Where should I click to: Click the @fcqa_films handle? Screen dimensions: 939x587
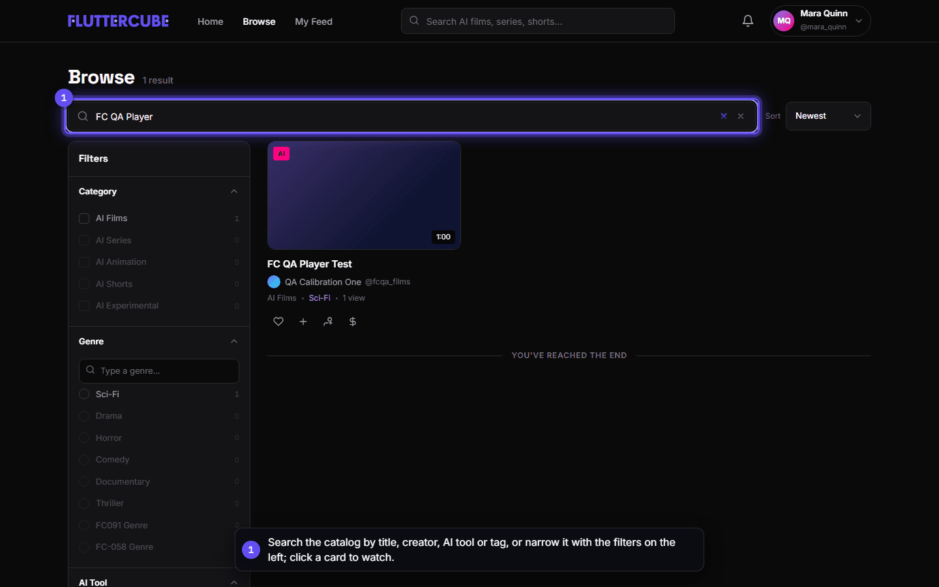point(387,282)
